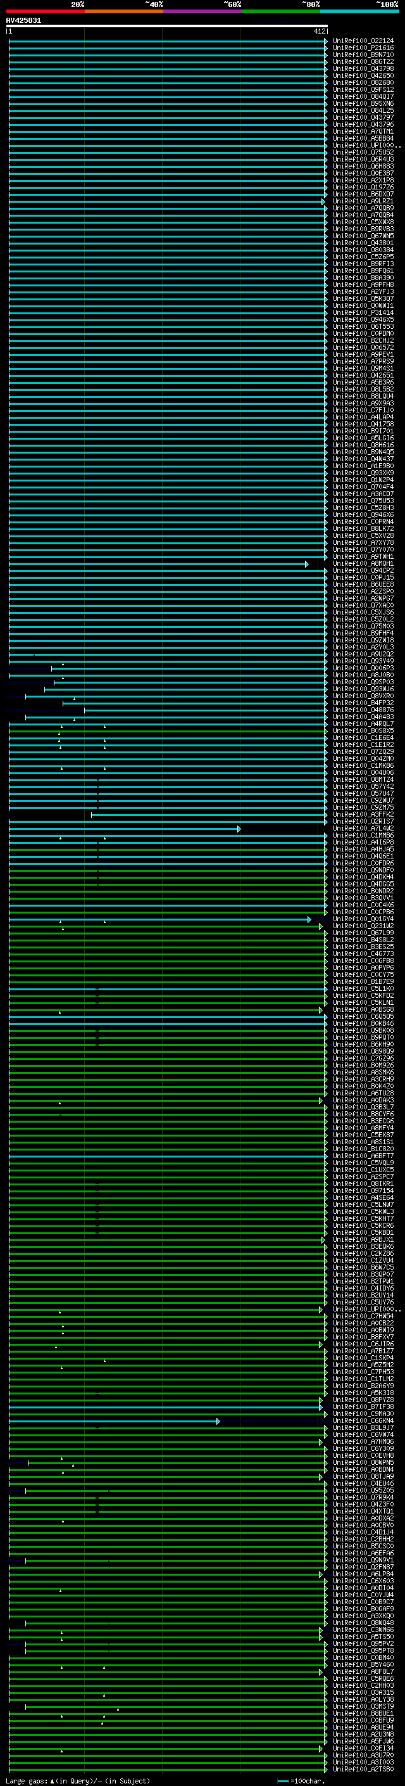Screen dimensions: 405x1786
Task: Click the =100char. scale legend
Action: click(x=301, y=1780)
